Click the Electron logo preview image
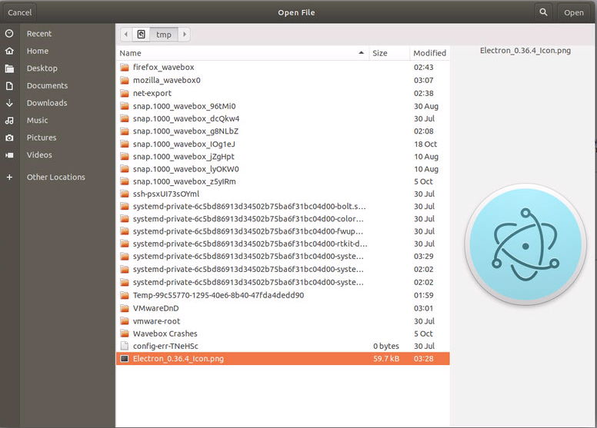This screenshot has height=428, width=597. click(525, 244)
